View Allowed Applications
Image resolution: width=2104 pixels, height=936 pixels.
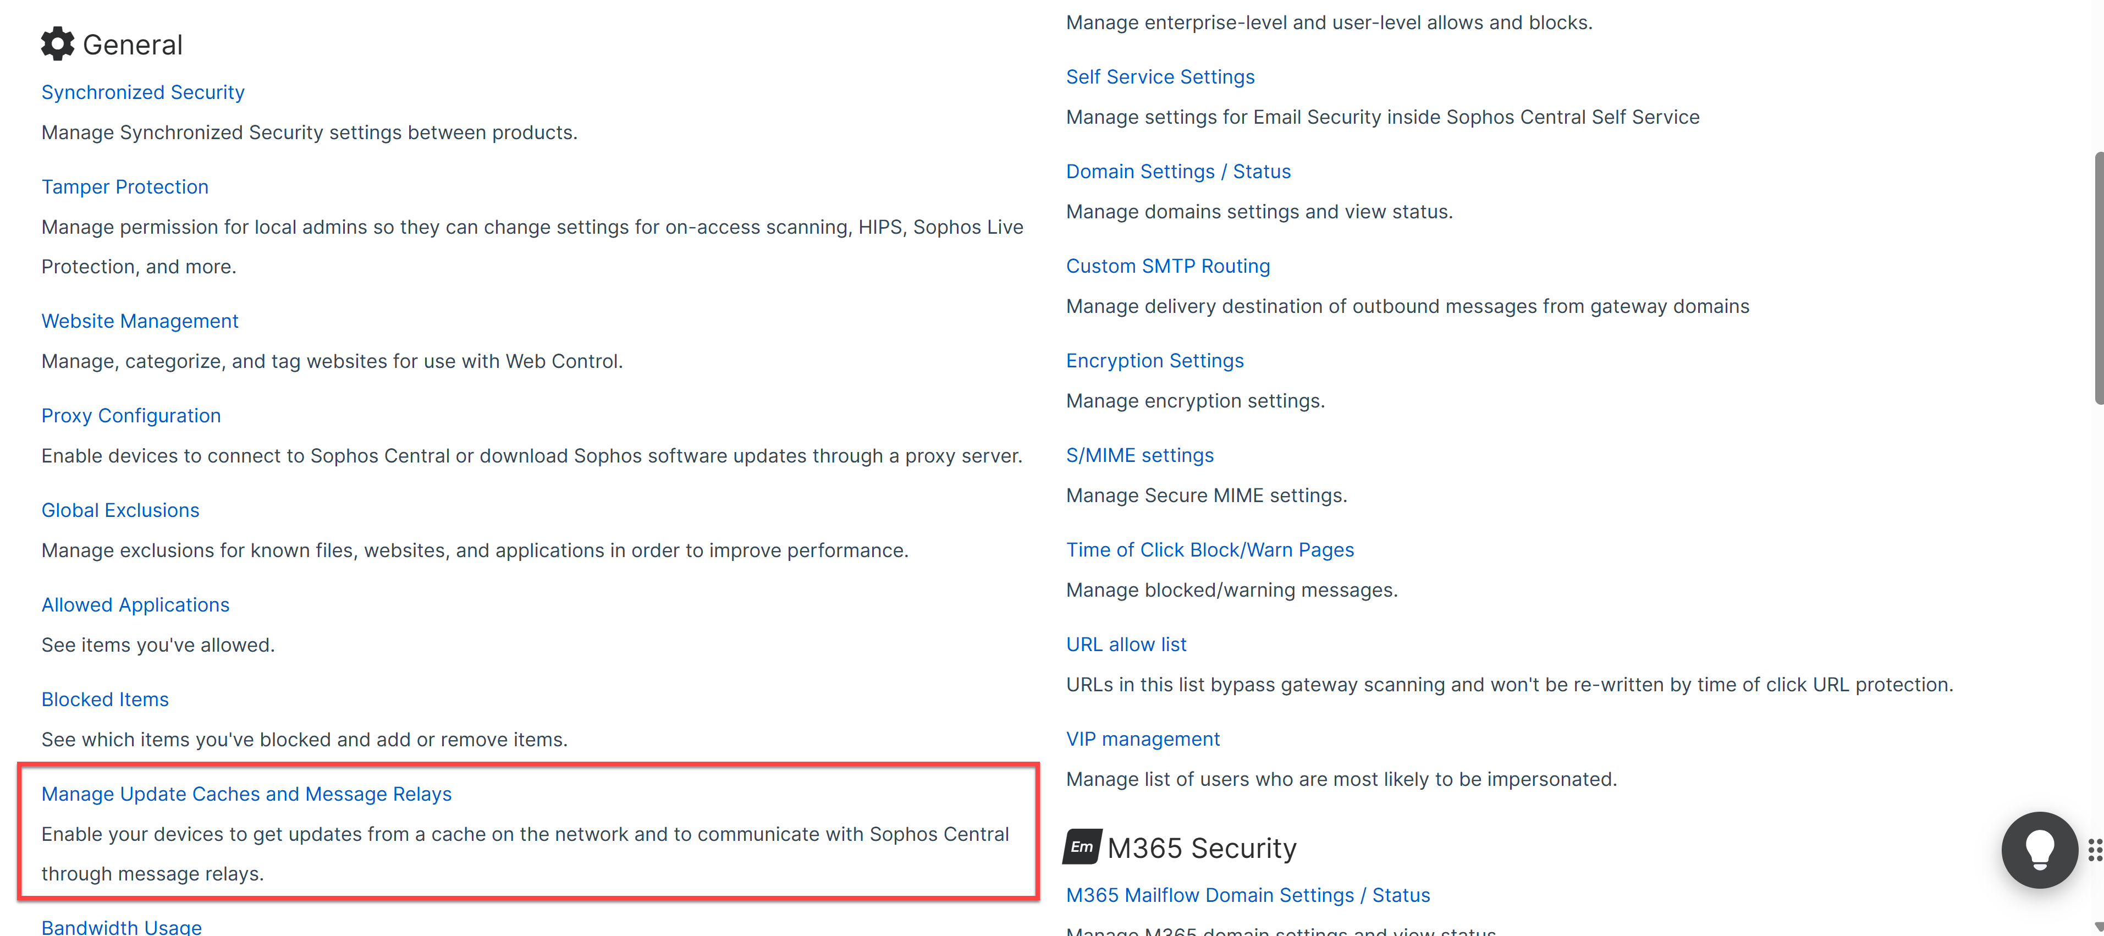click(136, 605)
